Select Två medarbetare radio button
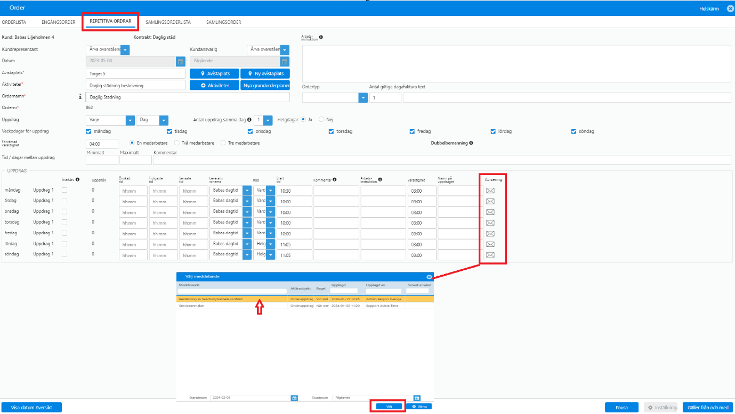Screen dimensions: 735x414 tap(177, 143)
